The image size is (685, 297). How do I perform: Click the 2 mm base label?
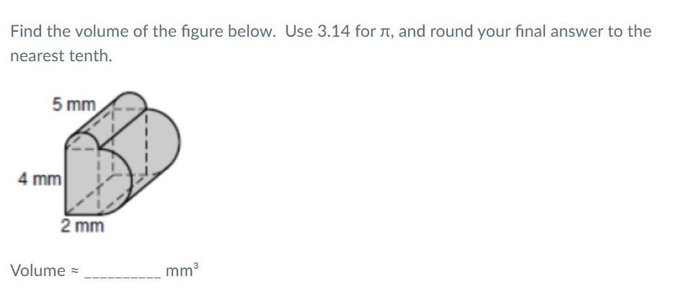(82, 226)
